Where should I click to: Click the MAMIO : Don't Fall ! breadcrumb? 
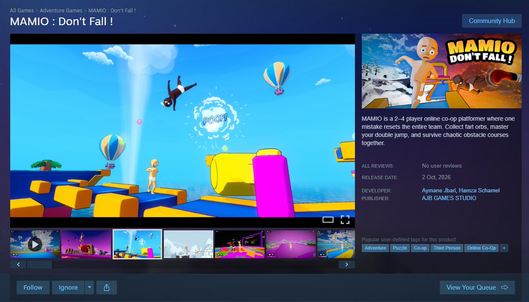click(x=112, y=10)
